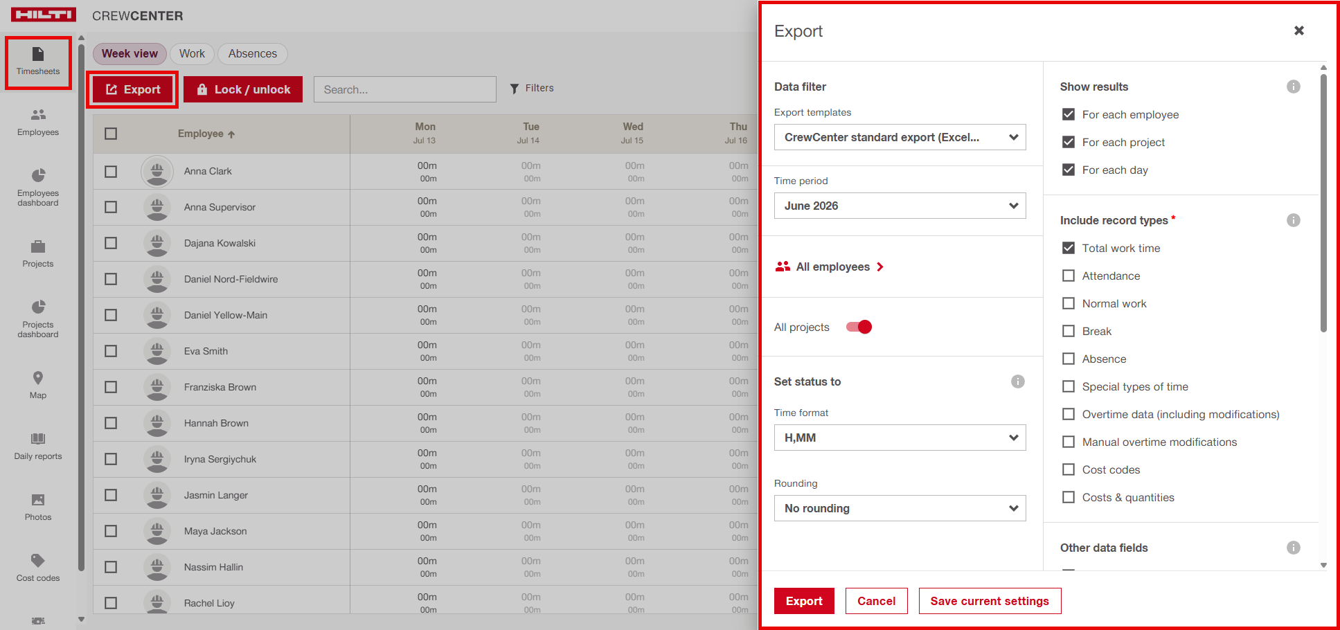The image size is (1340, 630).
Task: Switch to the Absences tab
Action: click(x=253, y=53)
